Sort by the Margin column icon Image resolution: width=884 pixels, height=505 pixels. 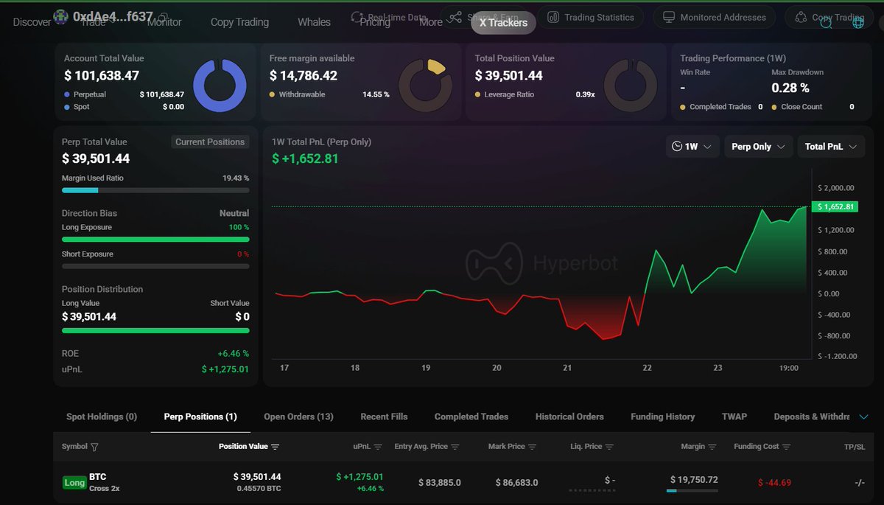pyautogui.click(x=712, y=447)
